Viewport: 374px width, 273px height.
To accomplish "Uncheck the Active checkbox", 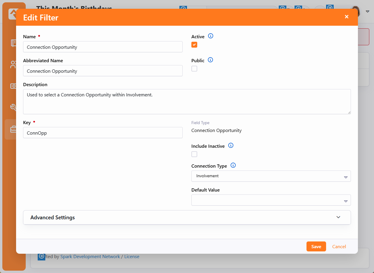I will coord(194,45).
